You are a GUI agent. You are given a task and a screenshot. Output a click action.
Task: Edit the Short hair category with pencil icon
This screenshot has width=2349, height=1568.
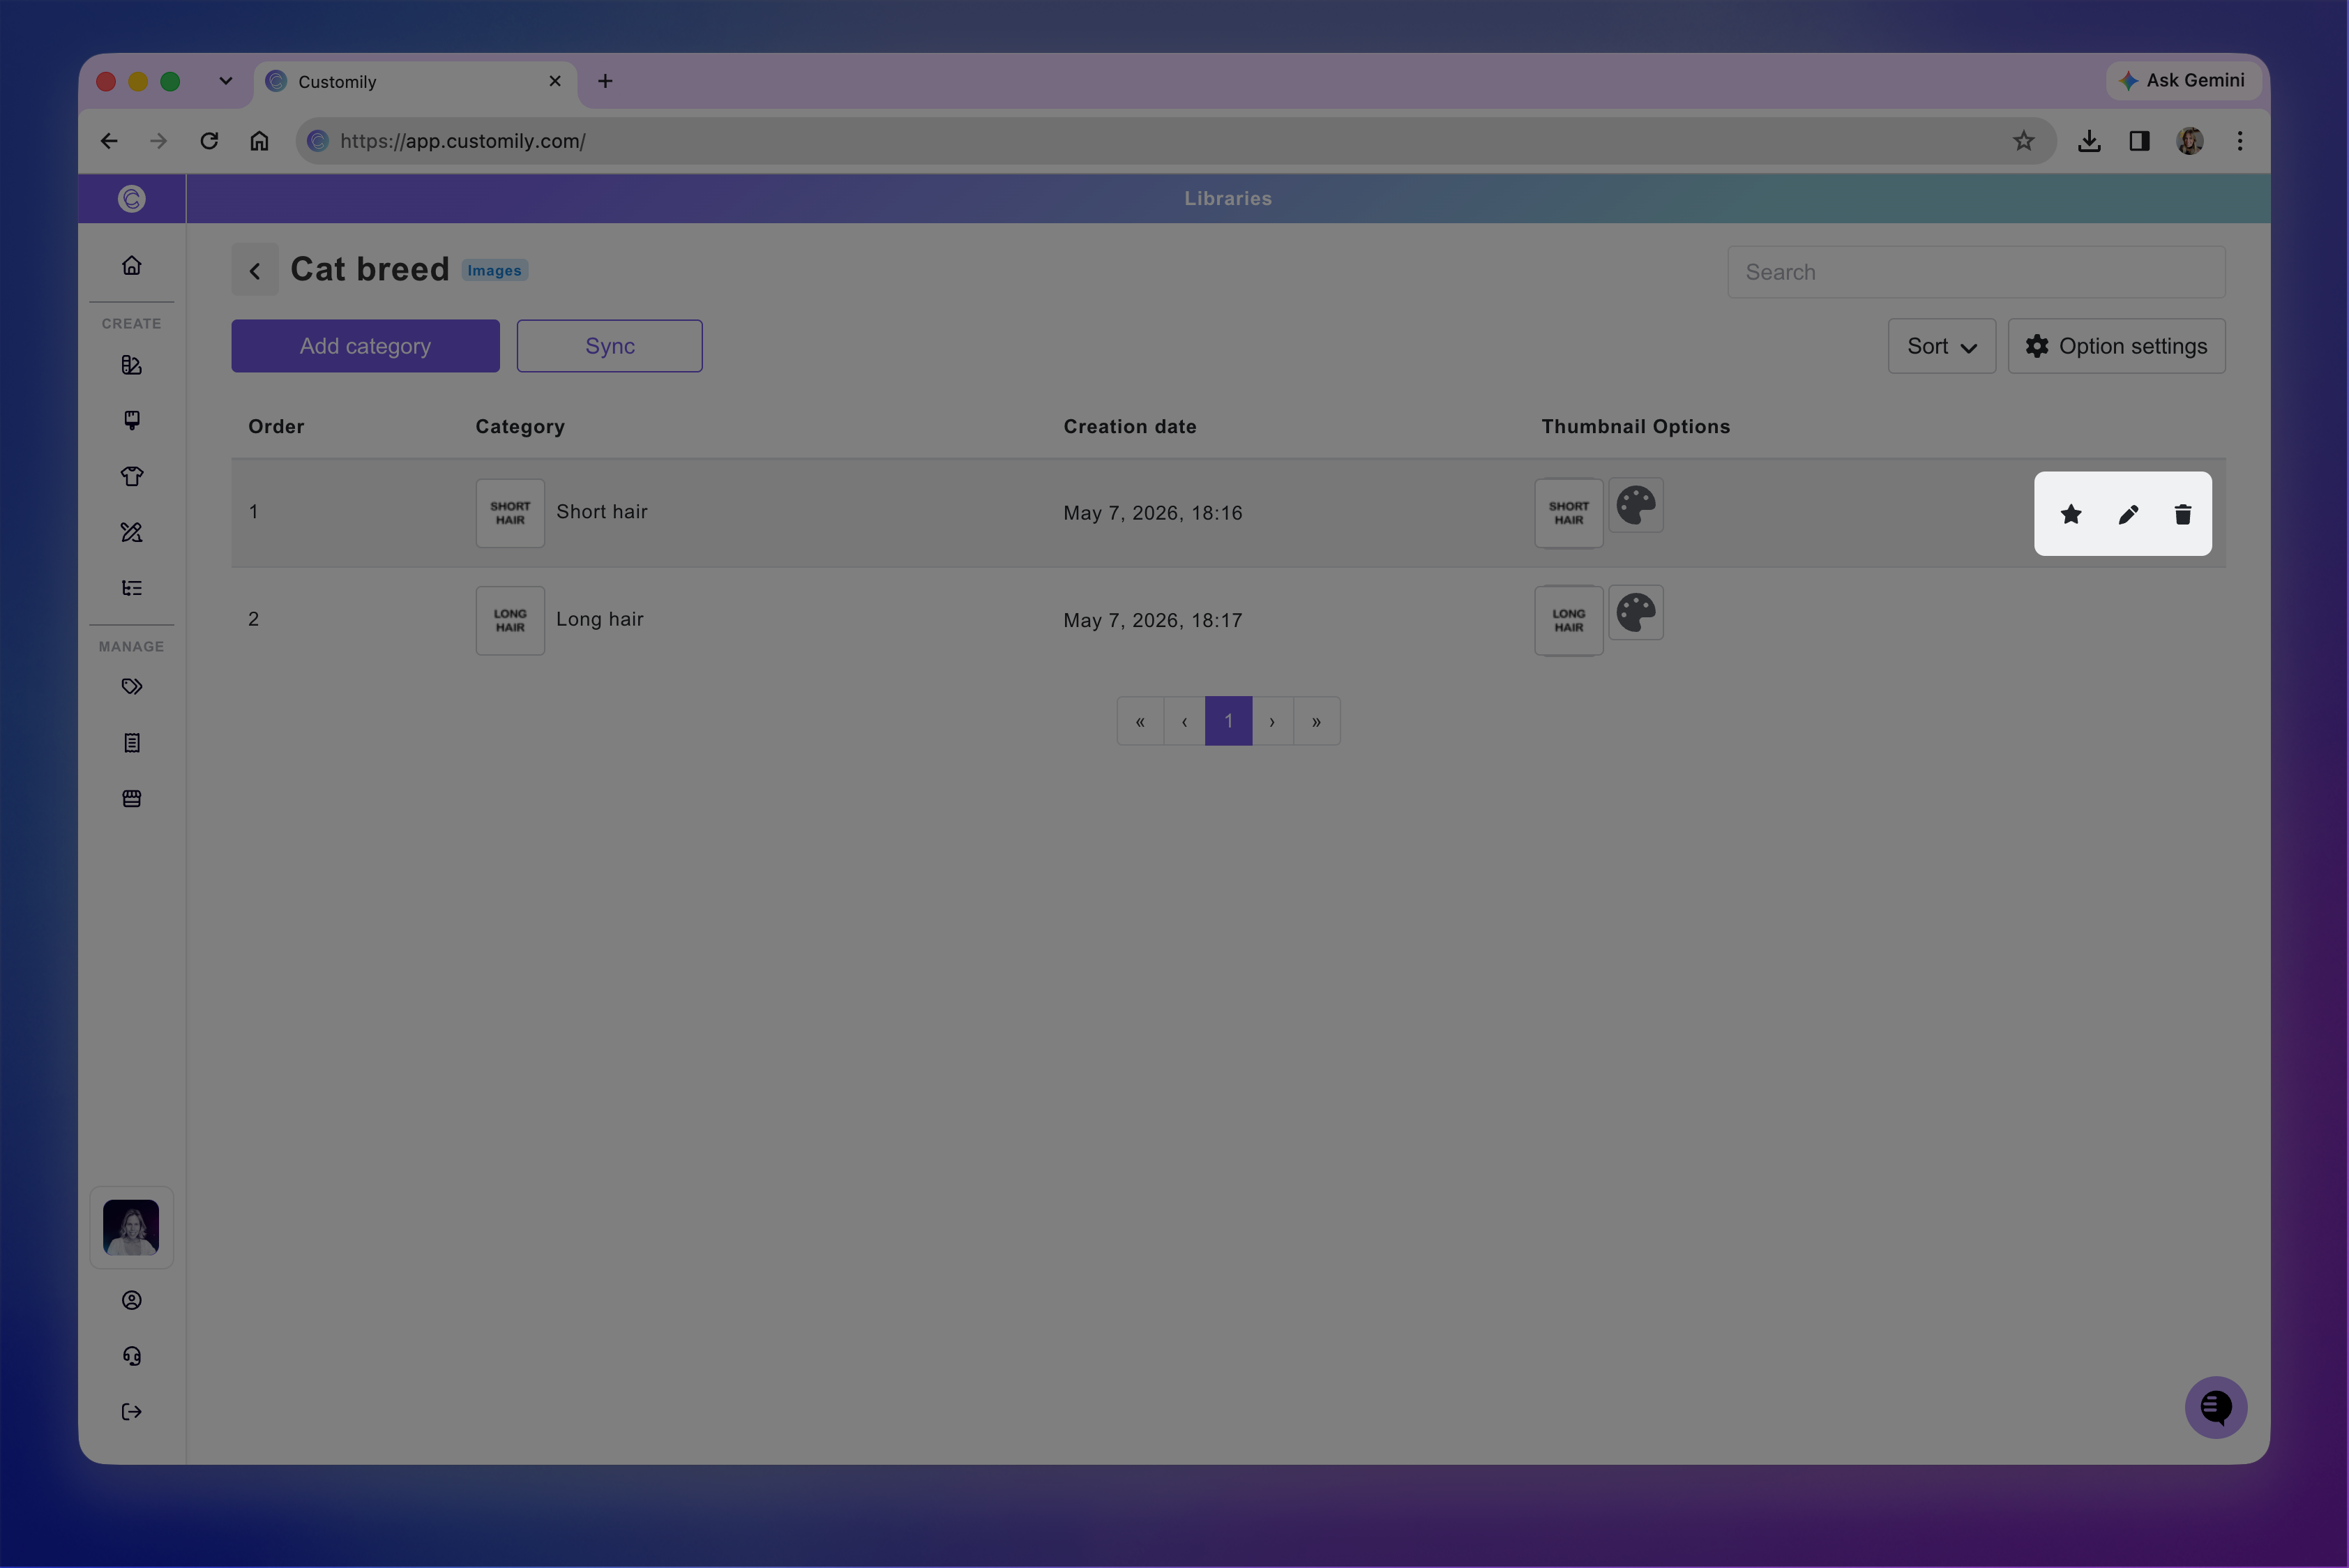pos(2128,514)
